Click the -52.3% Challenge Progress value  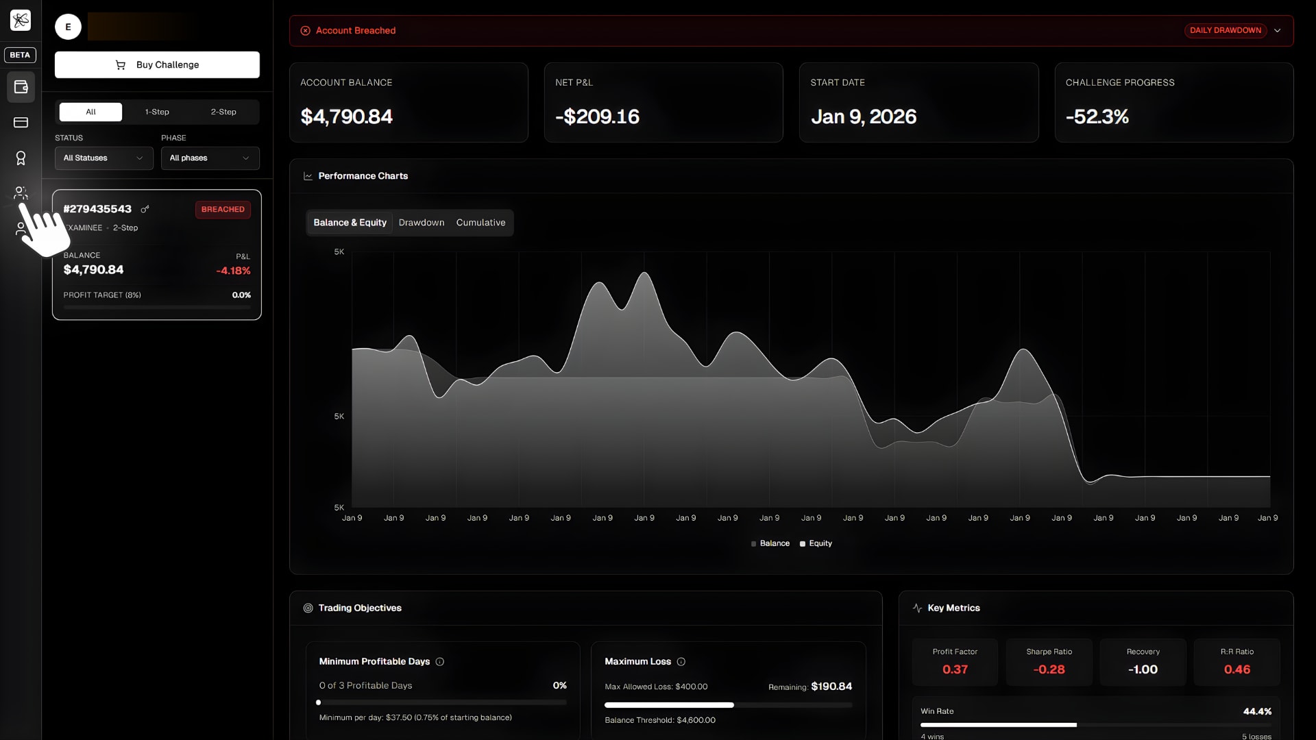click(1097, 116)
